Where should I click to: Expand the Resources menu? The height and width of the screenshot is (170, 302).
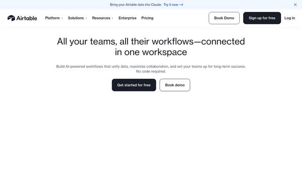[103, 18]
